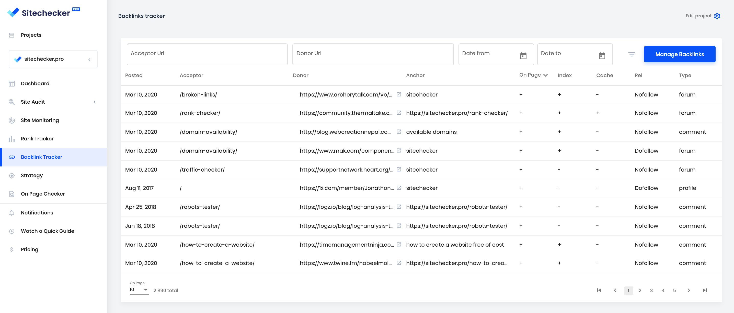The height and width of the screenshot is (313, 734).
Task: Go to the previous page arrow
Action: [x=615, y=290]
